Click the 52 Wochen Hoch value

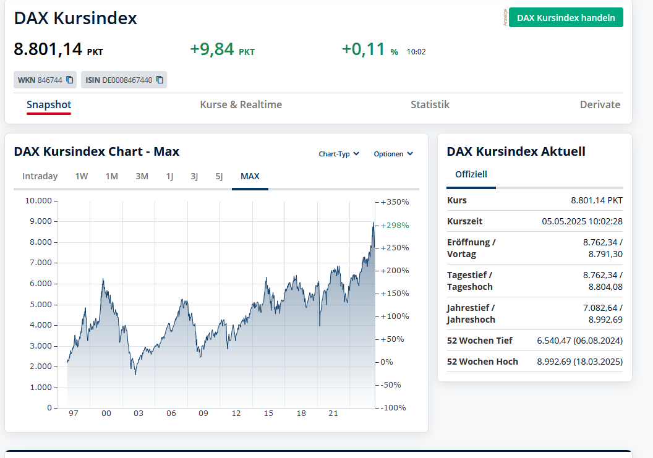(579, 362)
